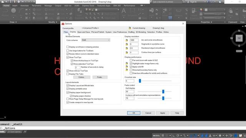Toggle the Apply solid fill checkbox
The width and height of the screenshot is (246, 138).
[131, 67]
